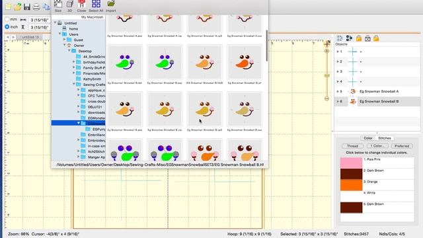
Task: Expand the Eg Snowman Snowball A object
Action: coord(338,91)
